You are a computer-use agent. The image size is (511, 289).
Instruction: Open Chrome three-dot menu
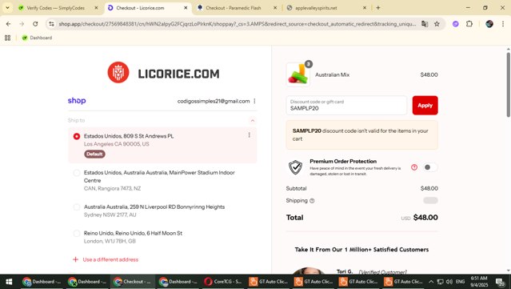coord(503,24)
